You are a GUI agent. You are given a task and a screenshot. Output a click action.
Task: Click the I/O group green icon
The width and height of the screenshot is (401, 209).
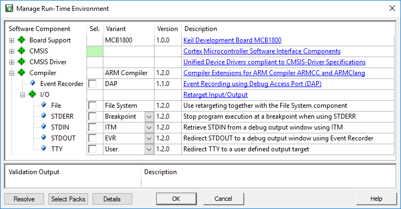33,94
